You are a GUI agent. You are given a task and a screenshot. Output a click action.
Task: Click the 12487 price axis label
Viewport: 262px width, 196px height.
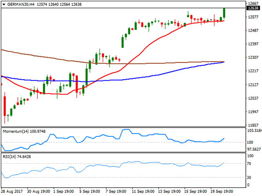pos(253,30)
